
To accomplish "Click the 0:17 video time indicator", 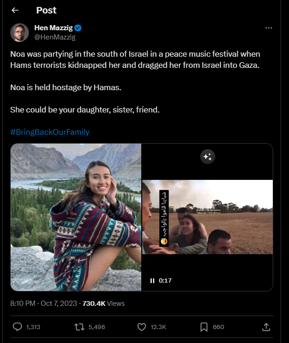I will (165, 281).
